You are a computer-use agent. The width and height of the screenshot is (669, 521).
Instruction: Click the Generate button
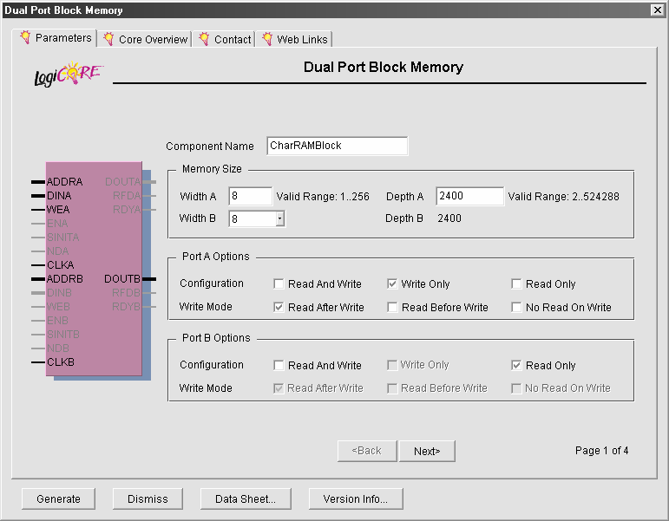(58, 498)
